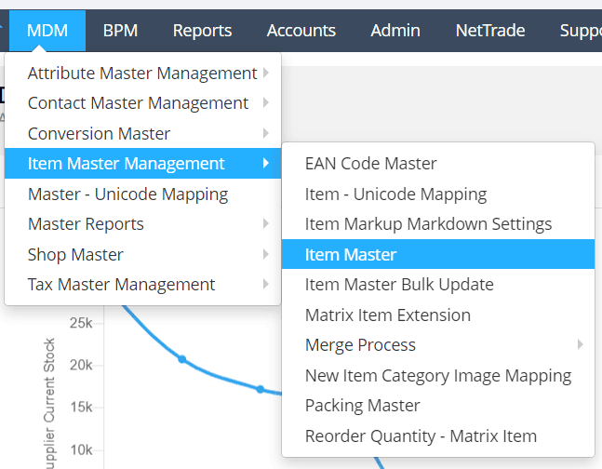This screenshot has width=602, height=469.
Task: Open Master - Unicode Mapping
Action: 127,194
